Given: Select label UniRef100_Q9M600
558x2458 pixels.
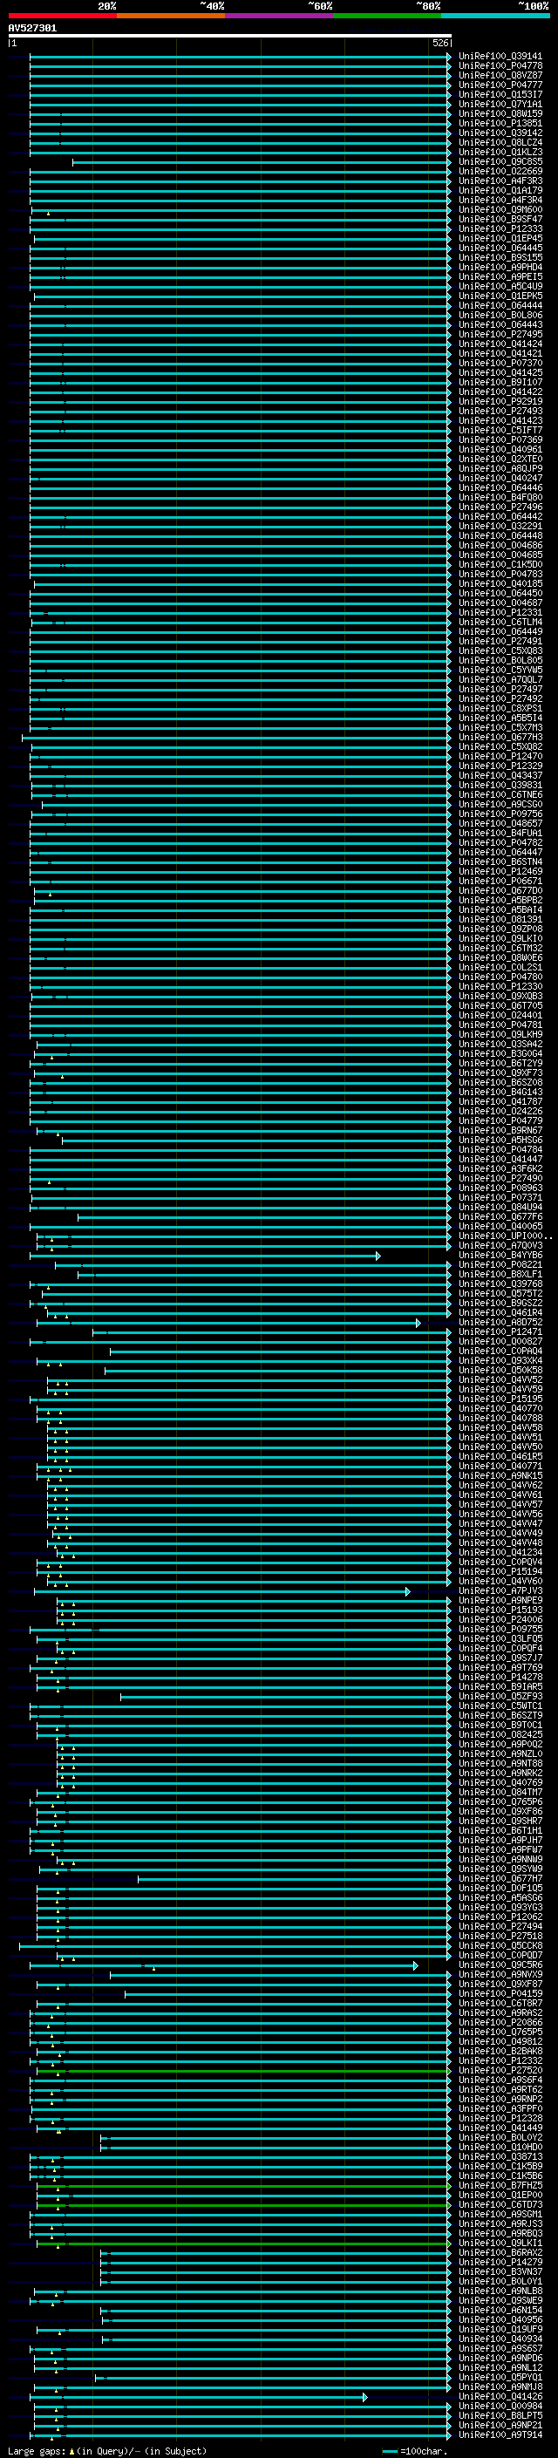Looking at the screenshot, I should 500,209.
